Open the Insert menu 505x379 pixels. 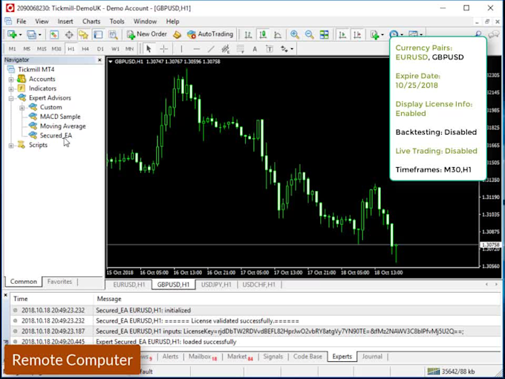point(65,22)
